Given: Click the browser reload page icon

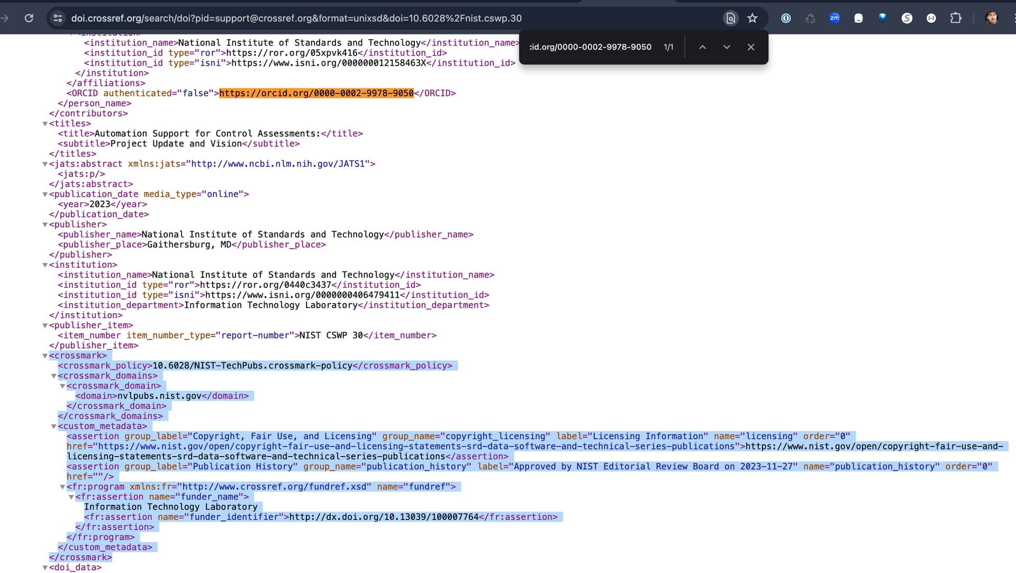Looking at the screenshot, I should point(29,18).
